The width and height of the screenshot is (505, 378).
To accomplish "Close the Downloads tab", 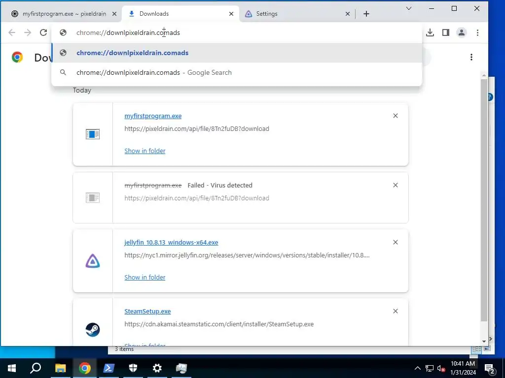I will pyautogui.click(x=231, y=14).
